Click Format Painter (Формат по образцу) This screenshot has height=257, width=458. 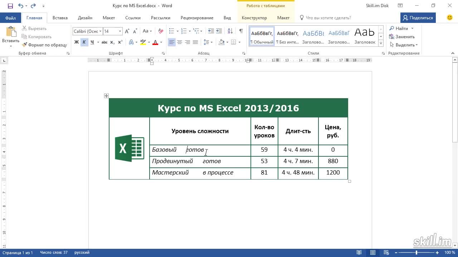44,45
